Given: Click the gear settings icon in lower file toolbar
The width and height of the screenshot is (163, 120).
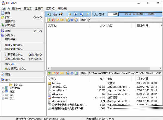Looking at the screenshot, I should [x=72, y=73].
